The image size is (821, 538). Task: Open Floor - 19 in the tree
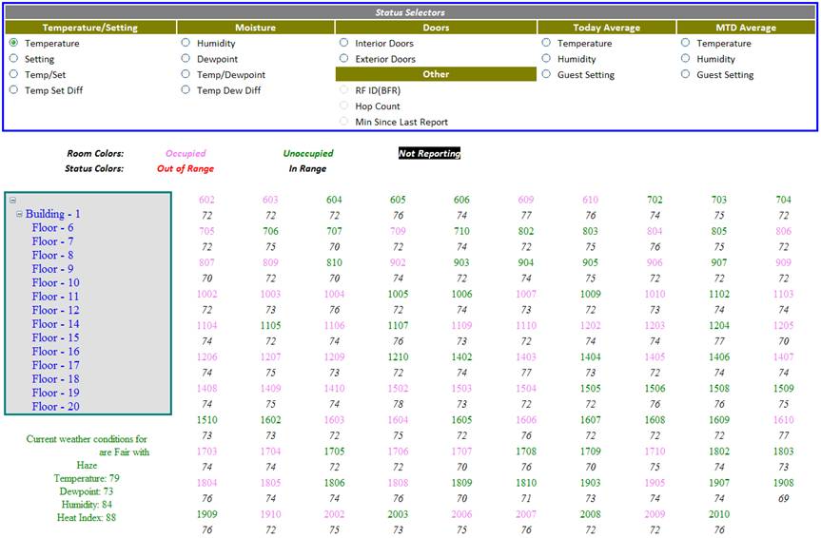click(x=55, y=393)
